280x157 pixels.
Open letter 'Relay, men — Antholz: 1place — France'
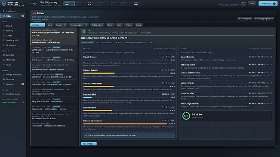tap(54, 100)
